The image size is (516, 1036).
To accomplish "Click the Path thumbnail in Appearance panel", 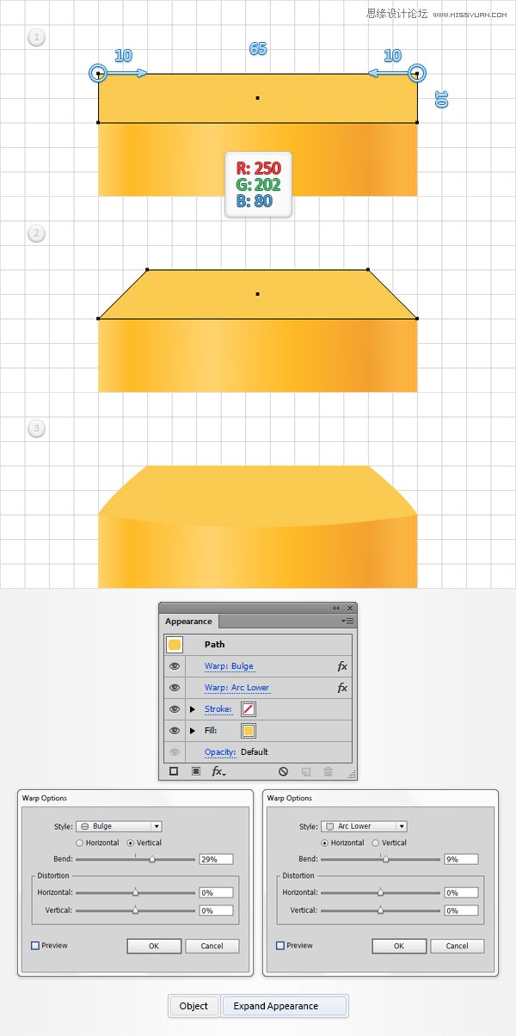I will (175, 645).
